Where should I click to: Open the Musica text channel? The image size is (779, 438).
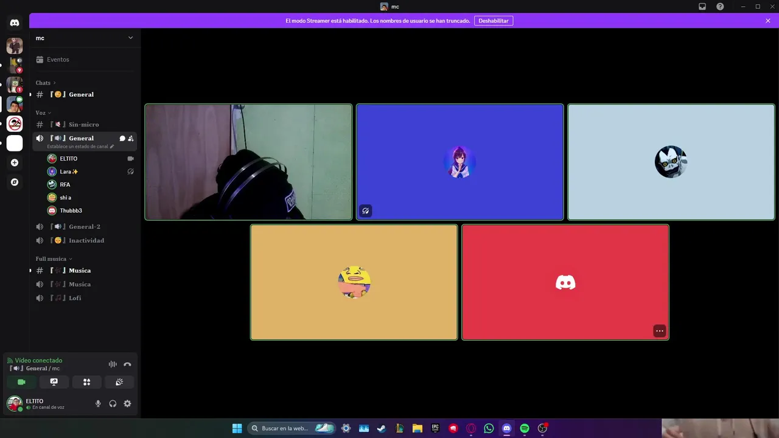[x=84, y=270]
